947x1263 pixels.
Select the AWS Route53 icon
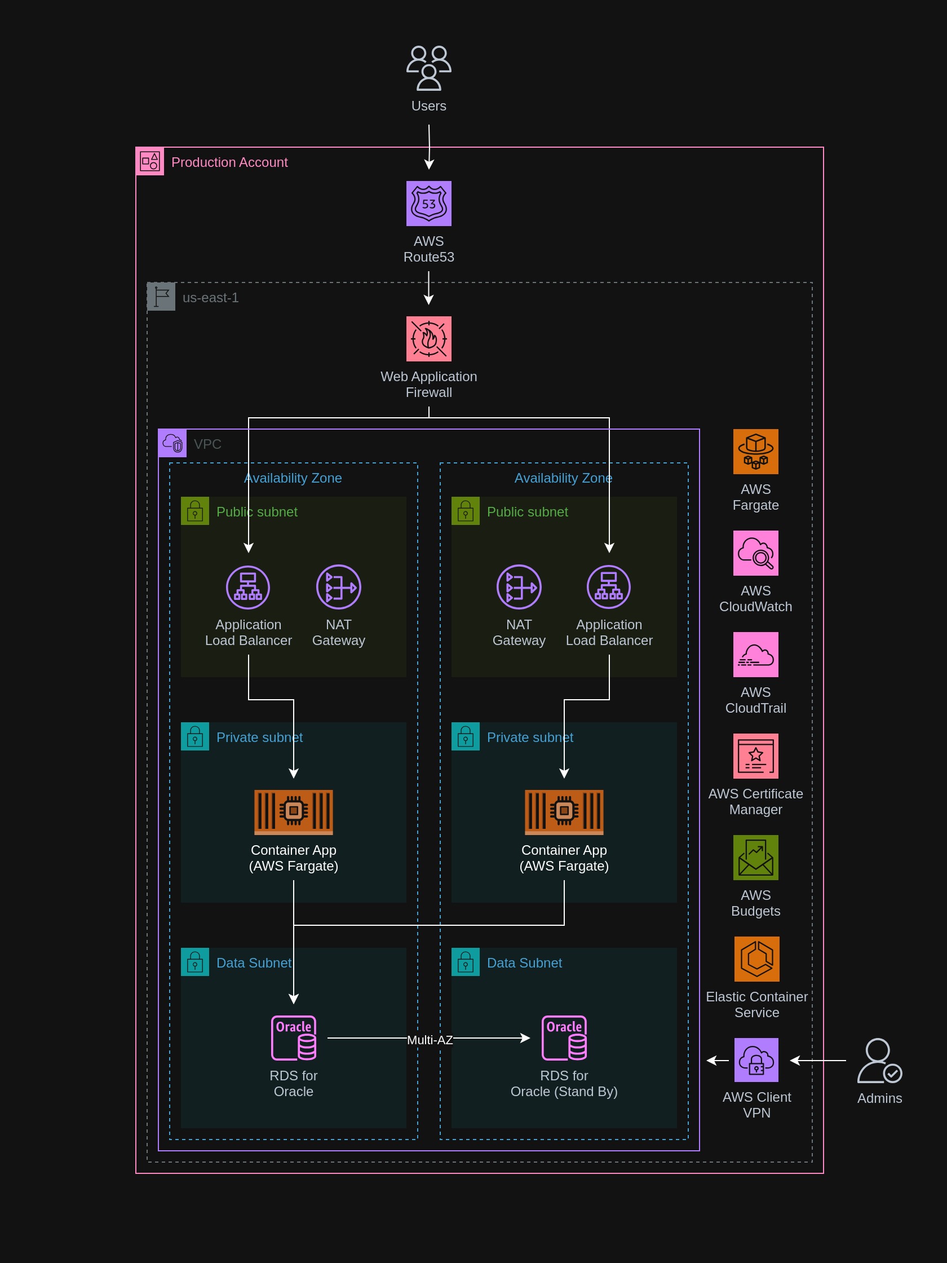[x=429, y=204]
